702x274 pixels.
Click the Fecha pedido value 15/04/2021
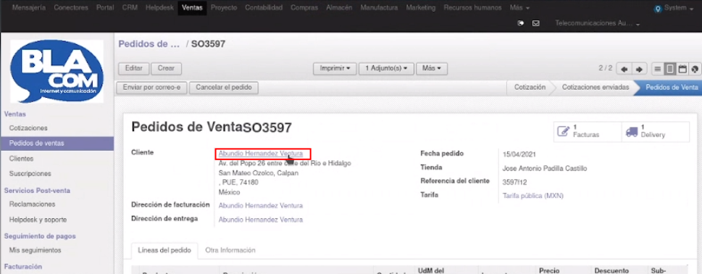click(x=519, y=154)
